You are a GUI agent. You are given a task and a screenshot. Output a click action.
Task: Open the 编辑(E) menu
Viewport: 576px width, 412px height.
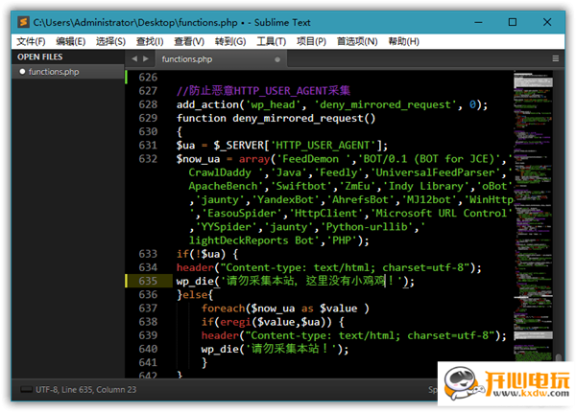70,41
